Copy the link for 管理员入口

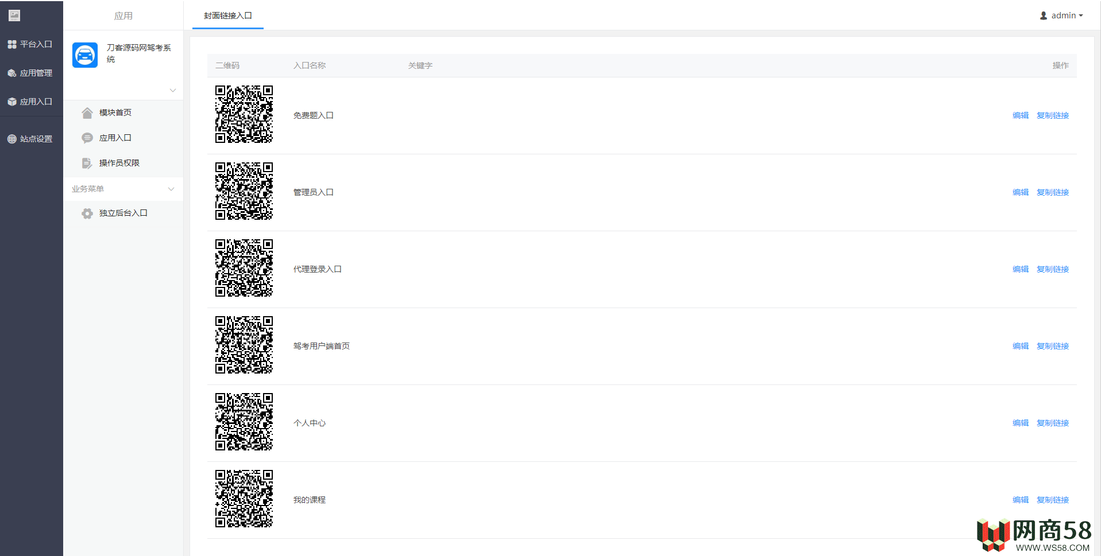(1053, 192)
